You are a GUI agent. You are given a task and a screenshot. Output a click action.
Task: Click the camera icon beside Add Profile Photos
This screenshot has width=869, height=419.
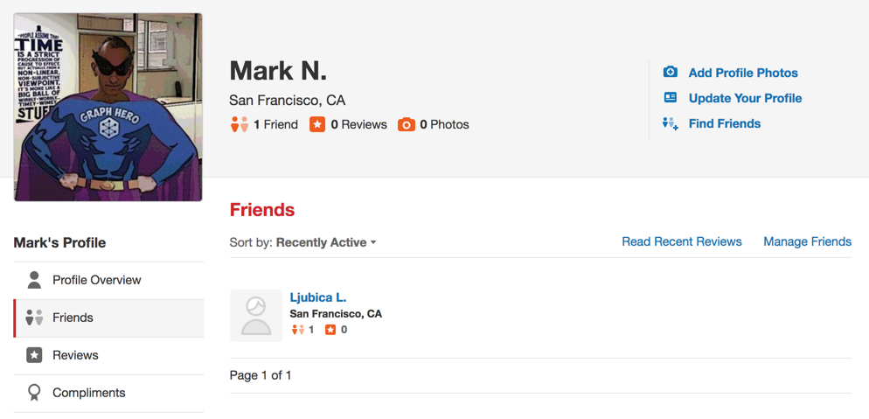(x=671, y=73)
